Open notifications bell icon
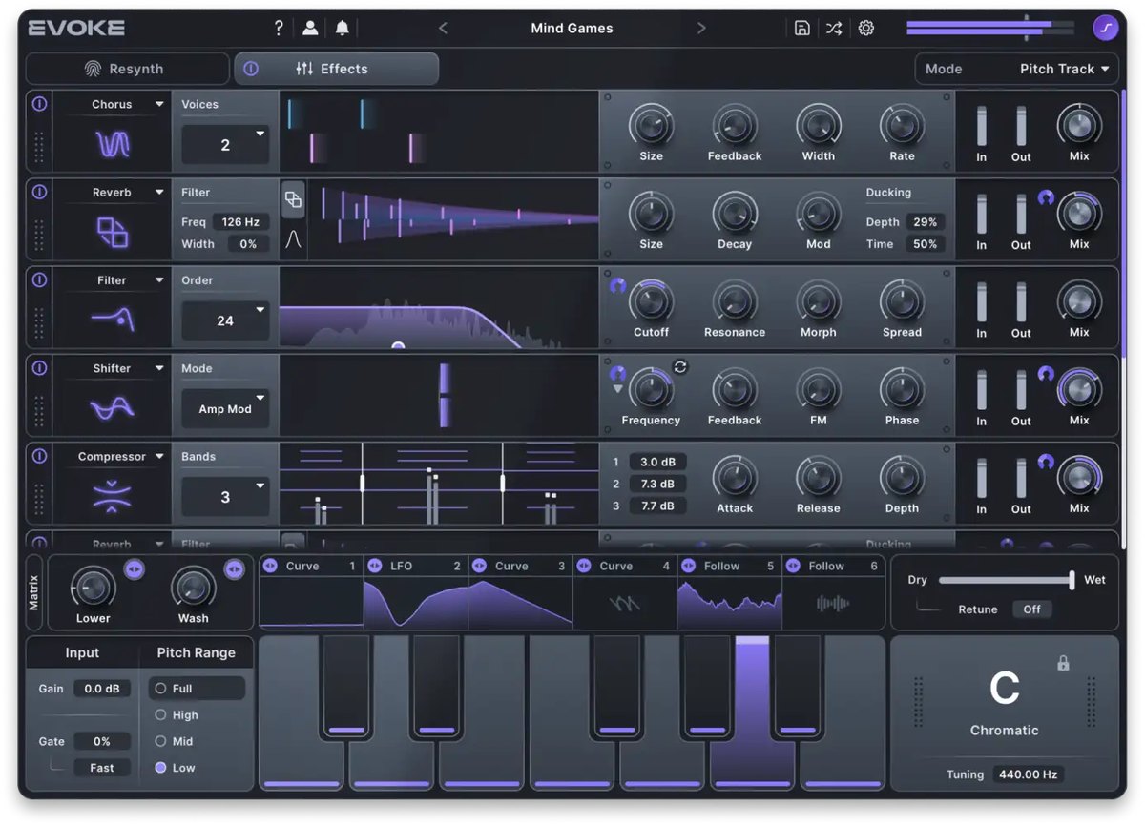The width and height of the screenshot is (1145, 826). 342,28
